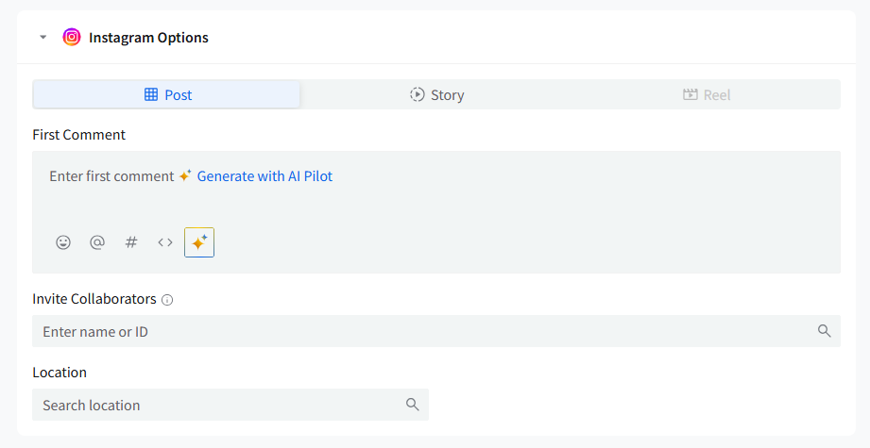This screenshot has height=448, width=870.
Task: Click the Story tab play icon
Action: pyautogui.click(x=418, y=94)
